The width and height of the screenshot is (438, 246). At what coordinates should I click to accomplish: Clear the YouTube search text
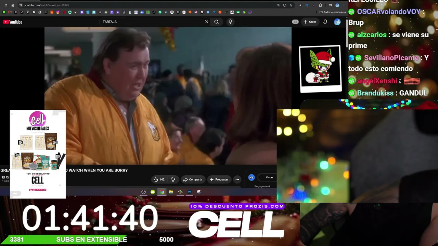pos(207,22)
